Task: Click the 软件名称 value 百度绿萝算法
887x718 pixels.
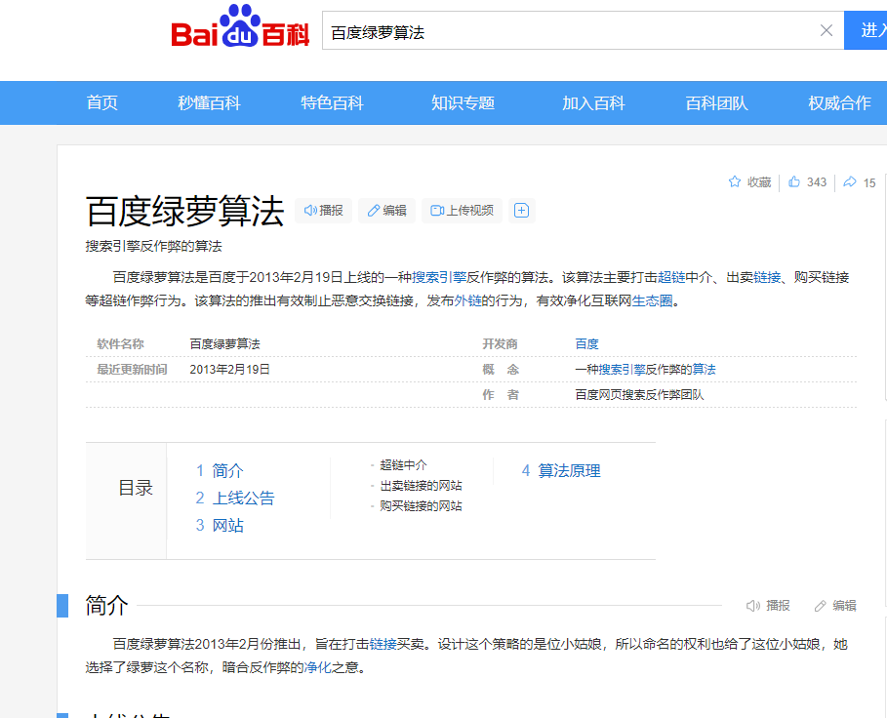Action: pyautogui.click(x=224, y=343)
